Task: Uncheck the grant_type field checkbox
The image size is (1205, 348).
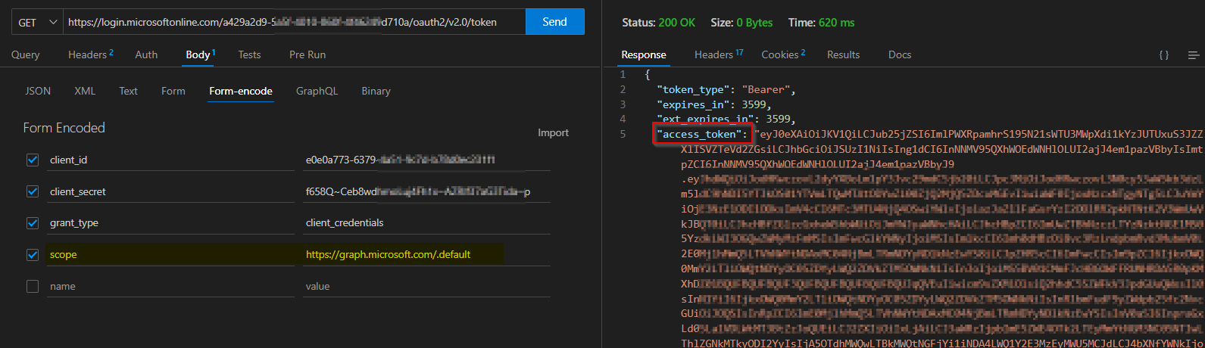Action: pos(33,222)
